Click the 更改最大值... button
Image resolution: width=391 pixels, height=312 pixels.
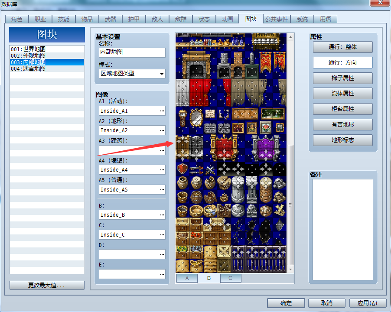47,285
